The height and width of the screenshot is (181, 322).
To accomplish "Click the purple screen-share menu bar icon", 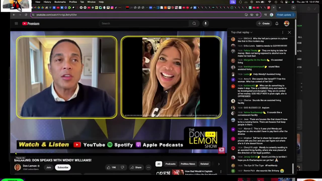I will pos(233,2).
